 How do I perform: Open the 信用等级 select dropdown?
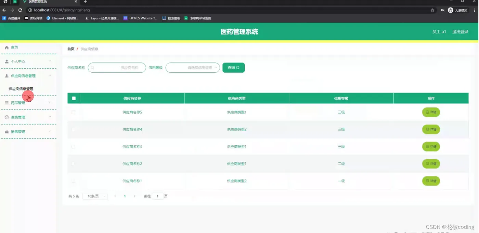pyautogui.click(x=193, y=68)
